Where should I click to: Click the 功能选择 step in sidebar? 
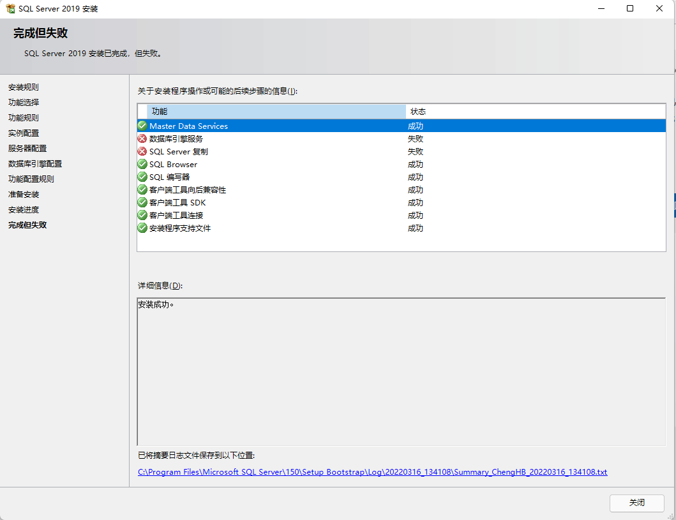tap(24, 102)
